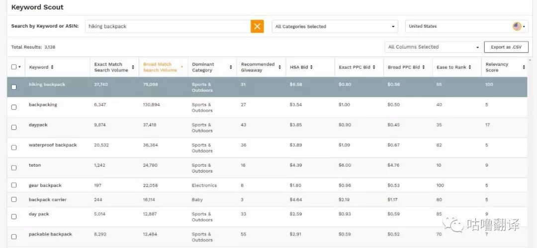Click the keyword 'backpack carrier'

coord(48,199)
